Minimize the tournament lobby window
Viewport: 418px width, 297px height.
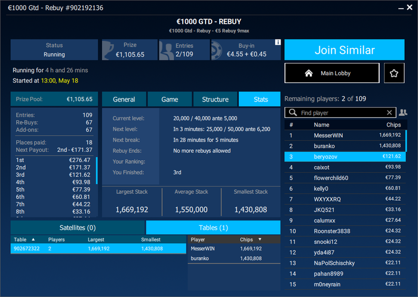[x=401, y=8]
